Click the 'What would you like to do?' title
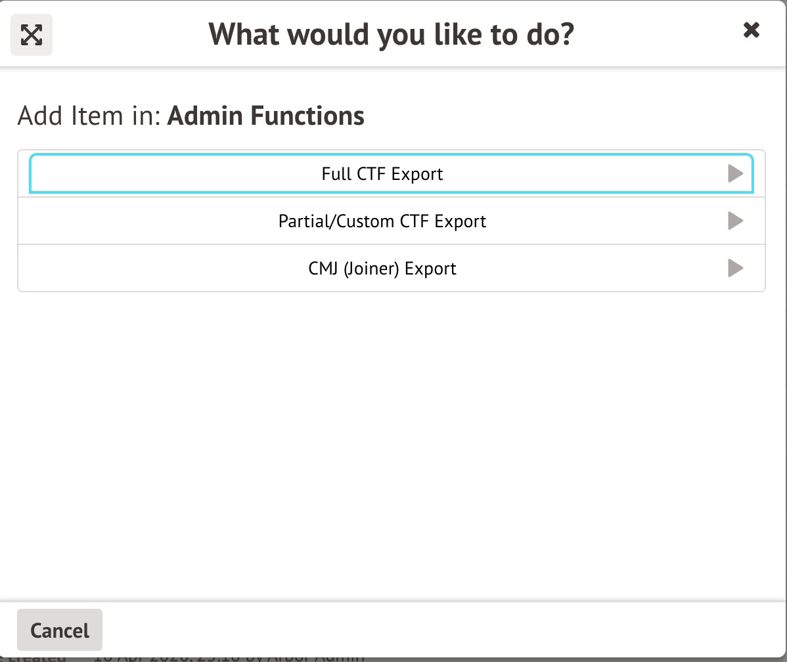 pyautogui.click(x=392, y=34)
